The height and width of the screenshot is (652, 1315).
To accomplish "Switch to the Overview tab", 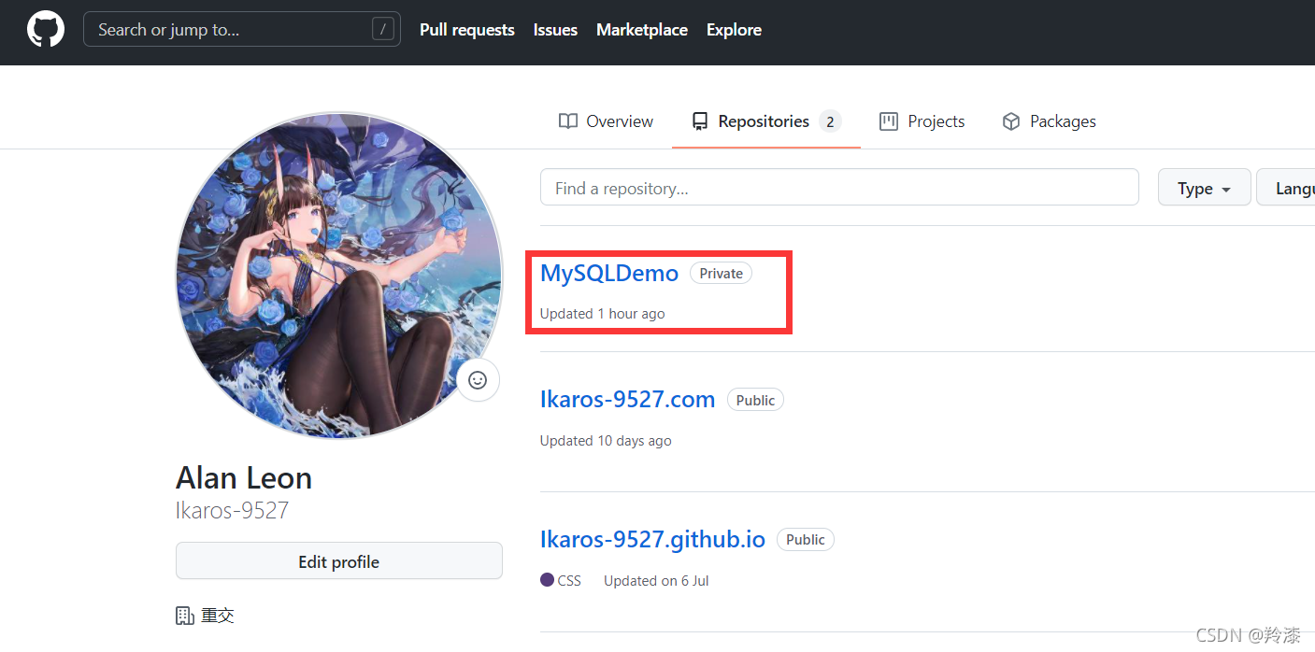I will click(x=606, y=121).
